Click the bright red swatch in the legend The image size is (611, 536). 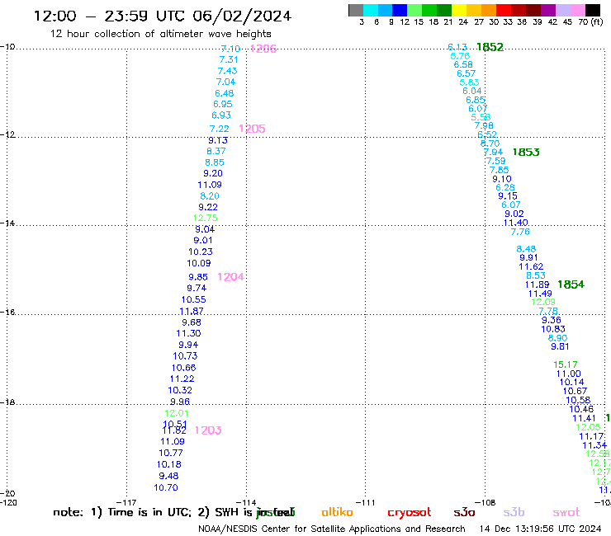(504, 10)
